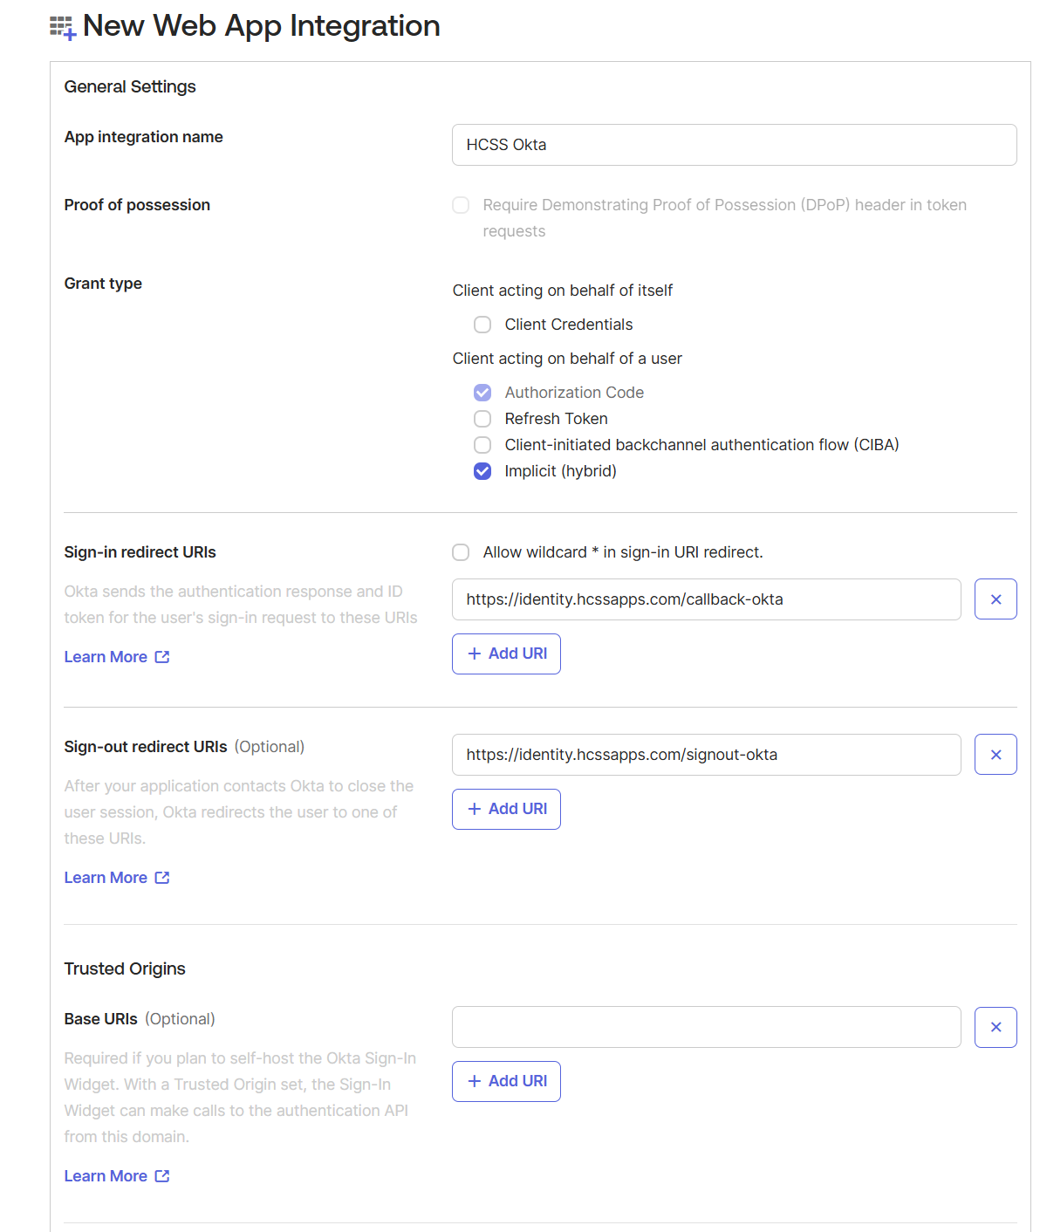Click external link icon under Base URIs

point(162,1176)
